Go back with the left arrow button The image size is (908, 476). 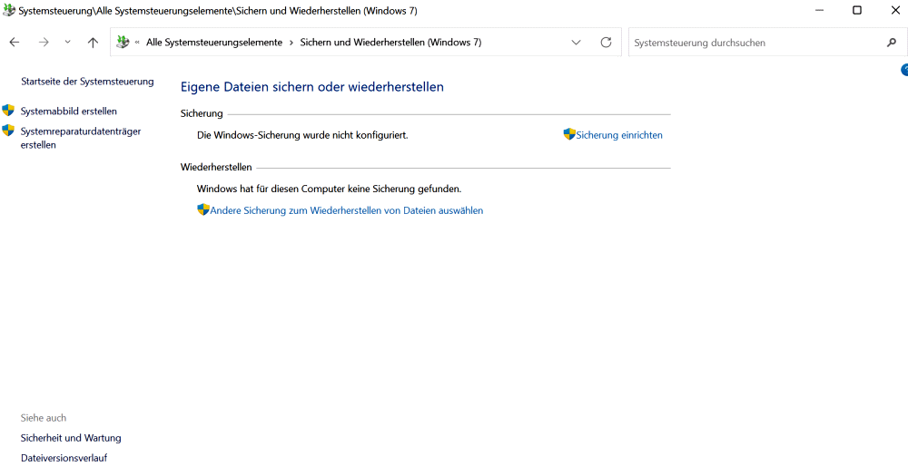coord(15,43)
